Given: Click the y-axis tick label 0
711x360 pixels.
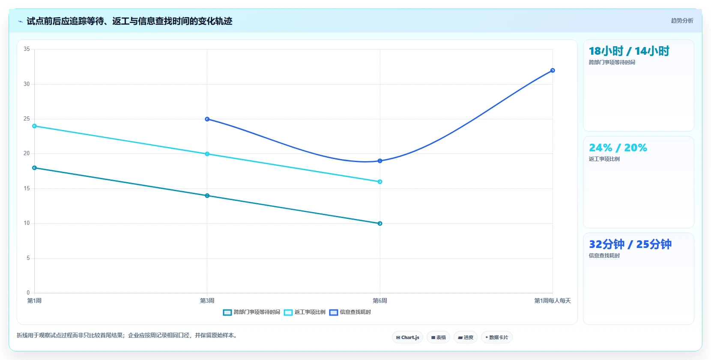Looking at the screenshot, I should (x=28, y=293).
